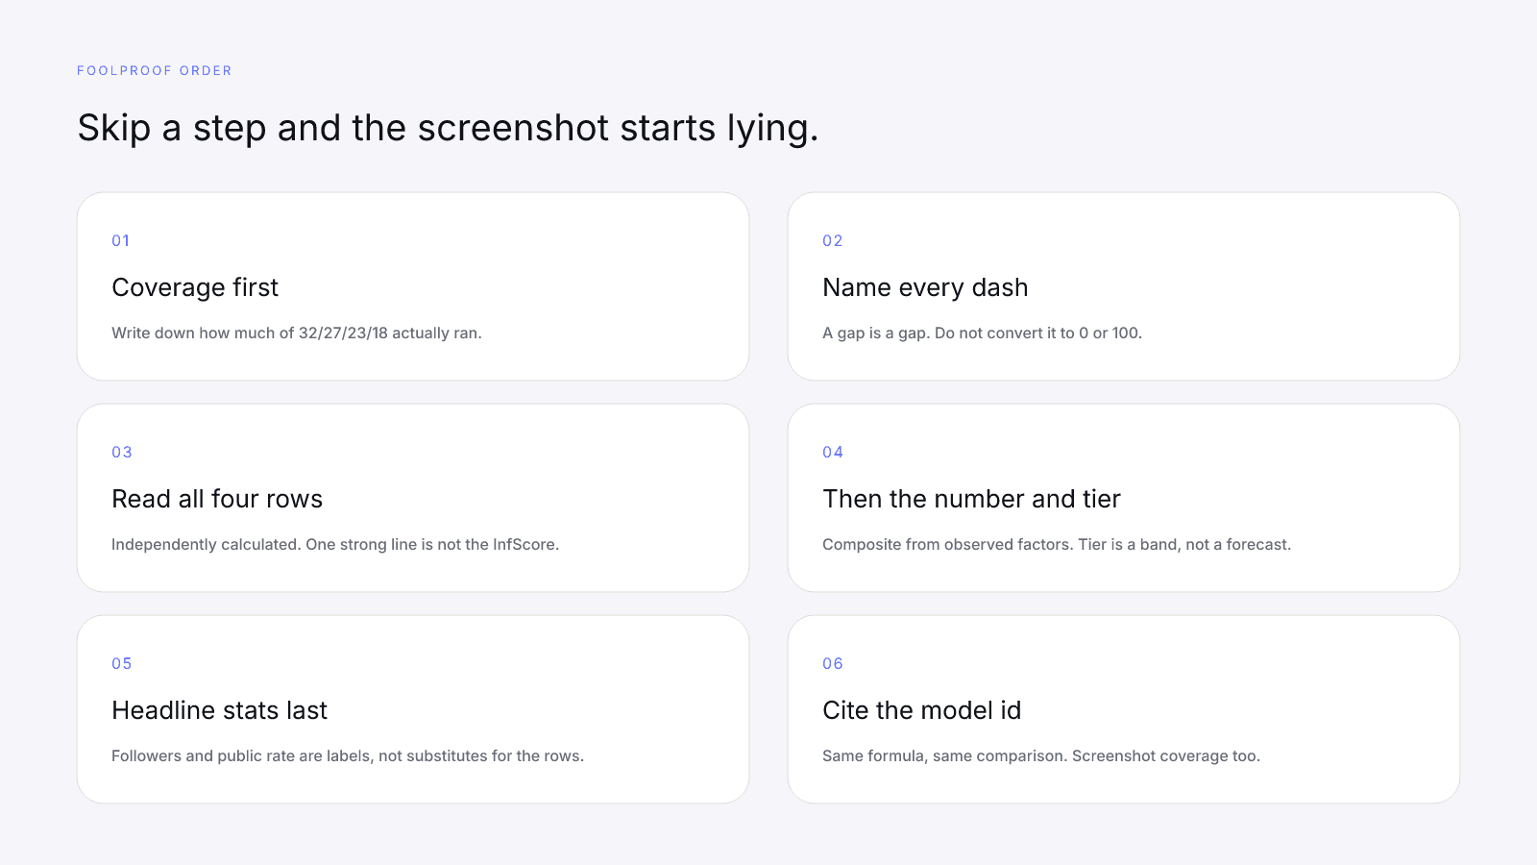Viewport: 1537px width, 865px height.
Task: Select the step number '03'
Action: pyautogui.click(x=122, y=453)
